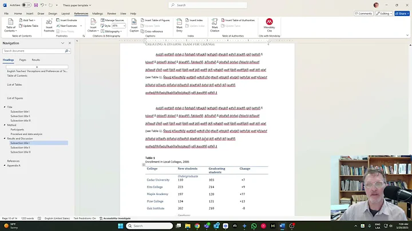
Task: Click the Comments button
Action: (363, 13)
